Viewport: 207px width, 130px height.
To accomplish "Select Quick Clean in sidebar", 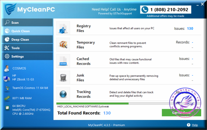I will [x=27, y=31].
